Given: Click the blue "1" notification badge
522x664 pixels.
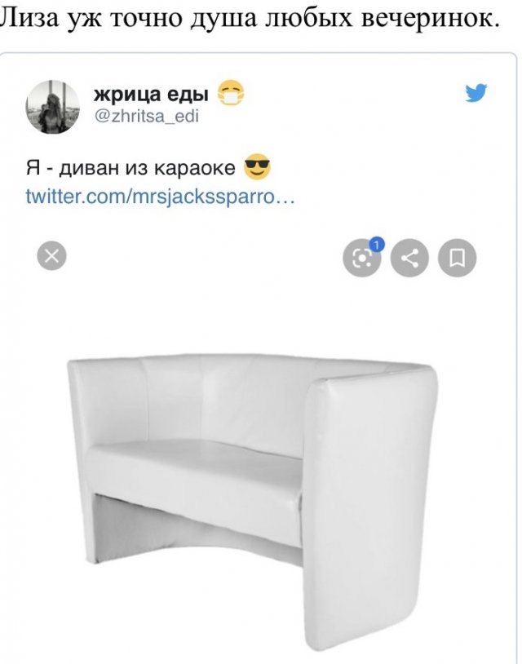Looking at the screenshot, I should point(377,245).
